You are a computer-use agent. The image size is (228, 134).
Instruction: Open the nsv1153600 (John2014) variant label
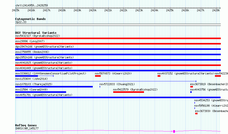tap(32, 79)
